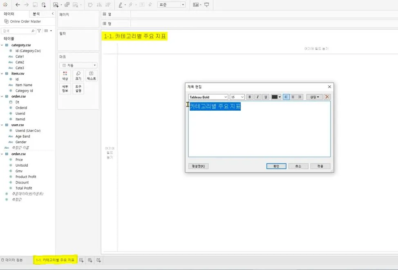This screenshot has height=270, width=398.
Task: Click the Tableau start page logo icon
Action: [5, 5]
